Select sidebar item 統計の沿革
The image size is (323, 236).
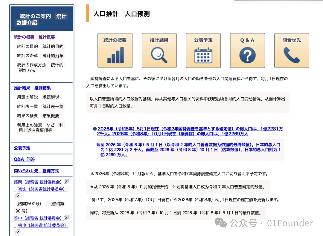[x=28, y=56]
